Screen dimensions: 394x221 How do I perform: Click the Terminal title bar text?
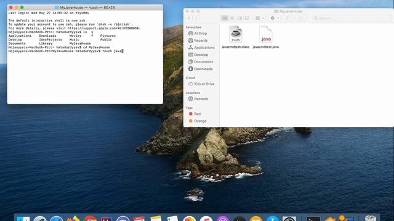tap(87, 7)
